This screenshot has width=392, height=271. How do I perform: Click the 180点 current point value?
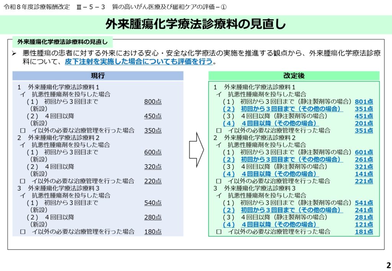coord(153,232)
